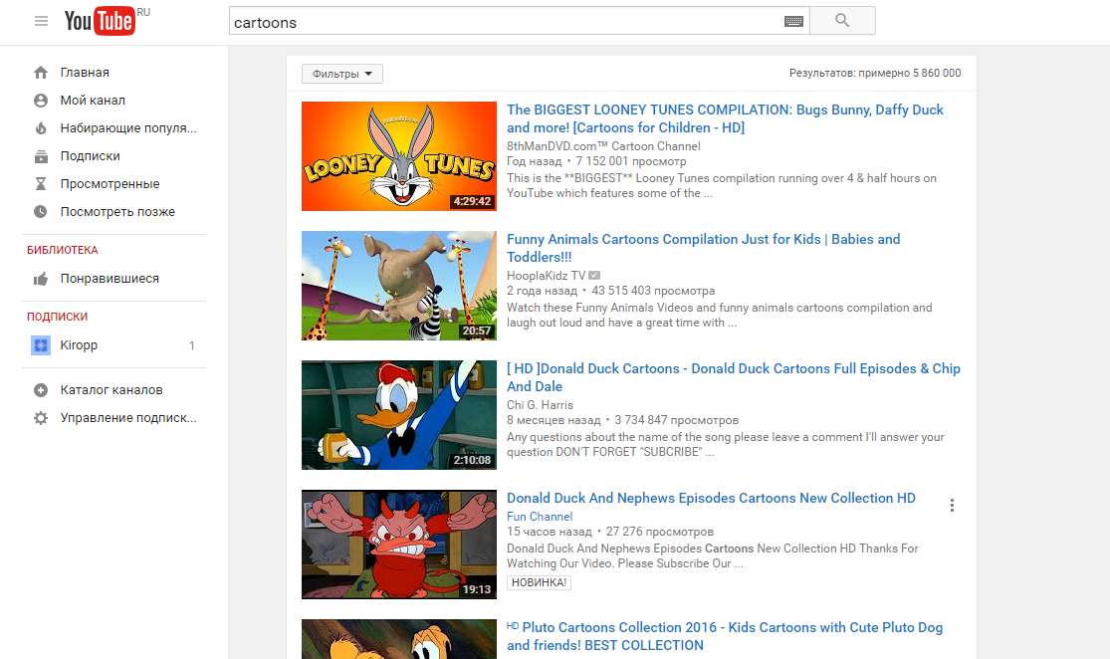Image resolution: width=1110 pixels, height=659 pixels.
Task: Click the partially visible Pluto video thumbnail
Action: click(x=398, y=639)
